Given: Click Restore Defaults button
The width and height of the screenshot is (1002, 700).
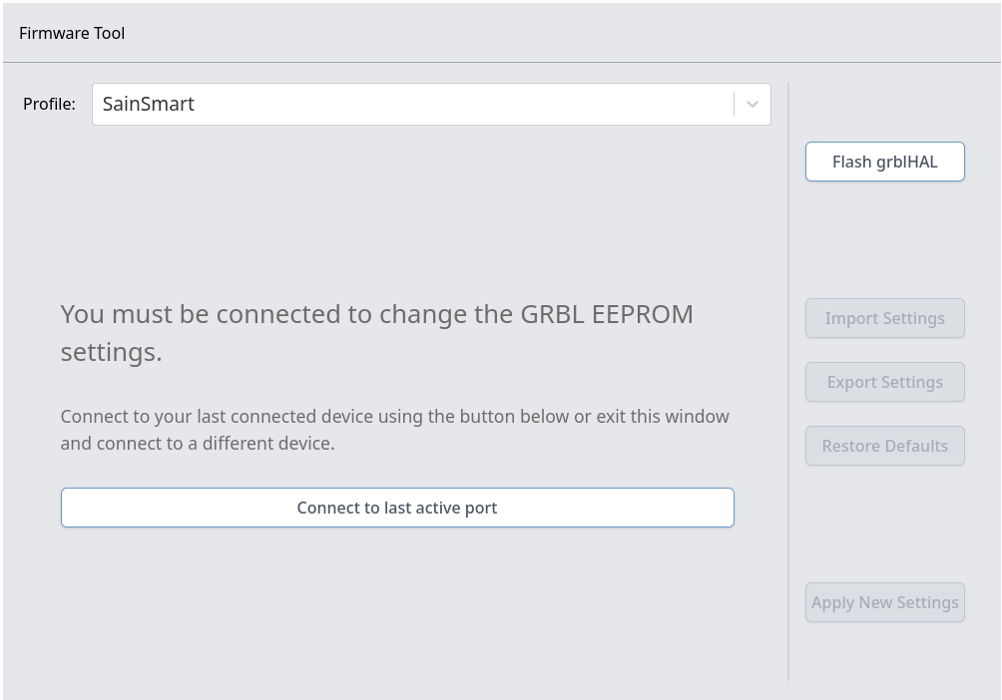Looking at the screenshot, I should click(x=885, y=446).
